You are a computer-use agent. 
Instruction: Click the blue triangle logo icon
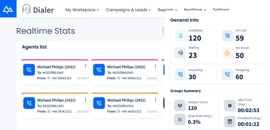click(x=8, y=10)
